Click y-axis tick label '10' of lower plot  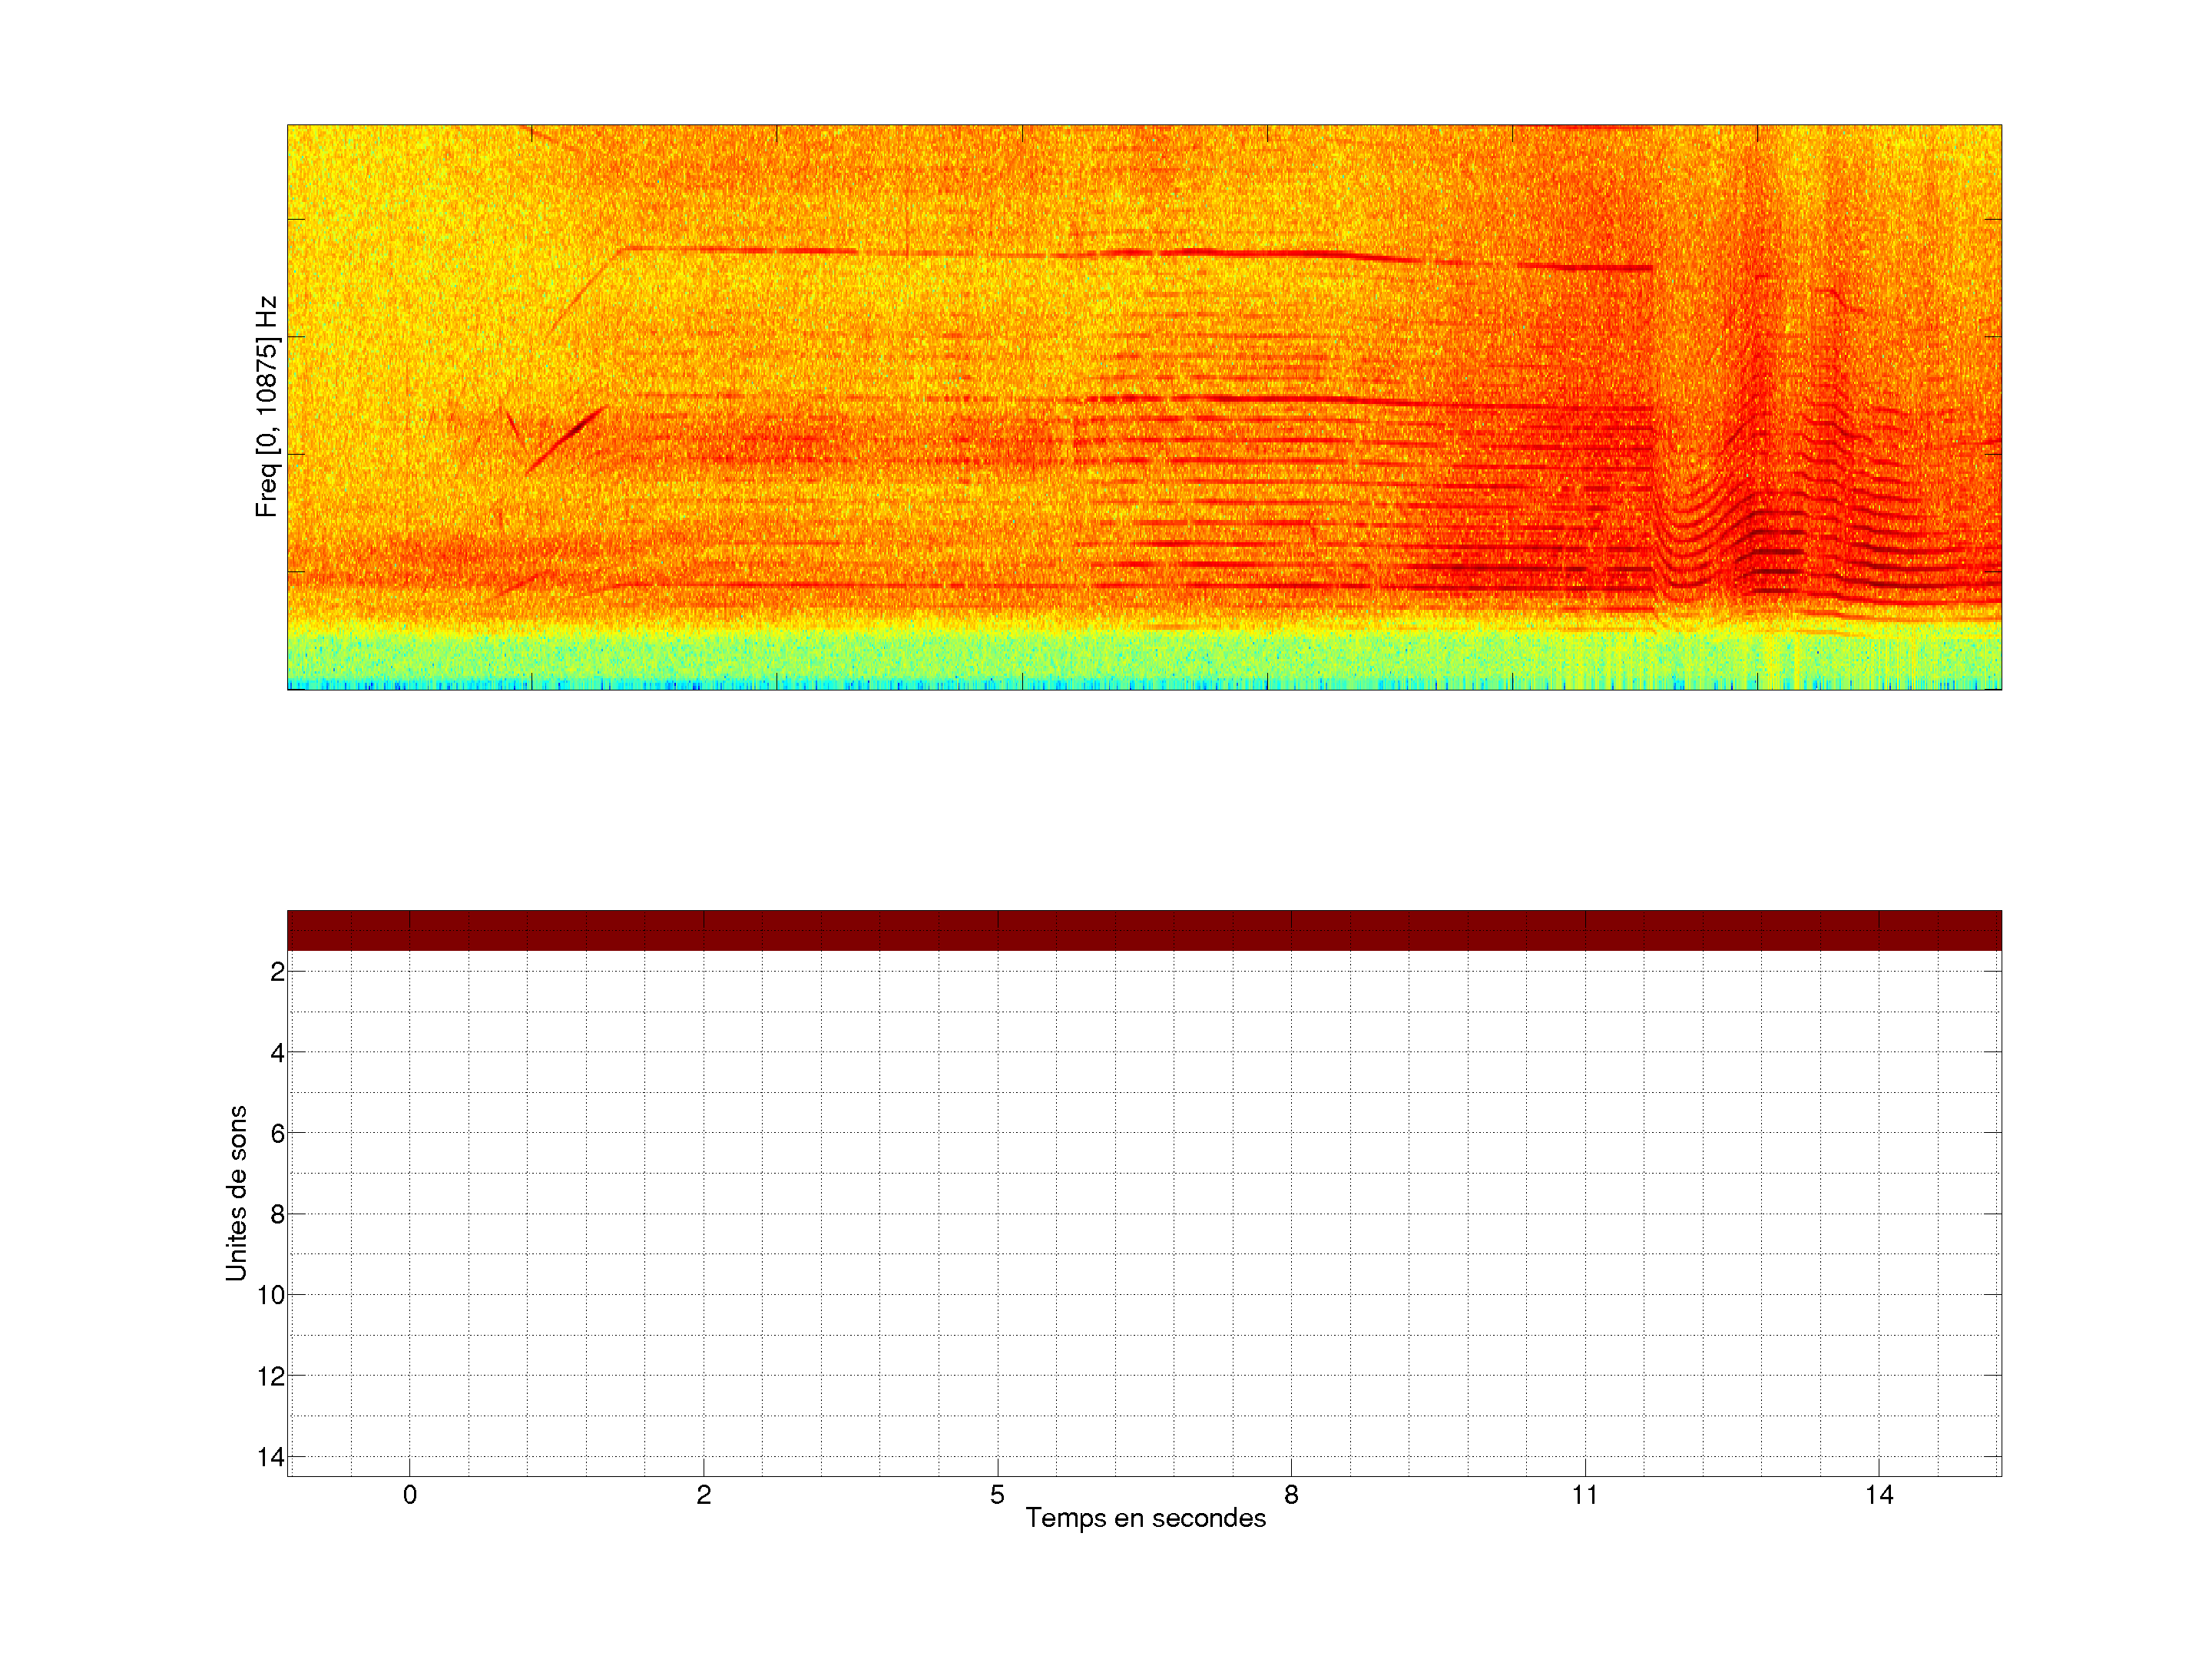(x=271, y=1296)
